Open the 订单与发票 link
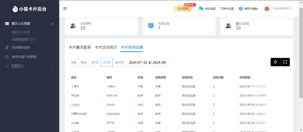 [227, 9]
